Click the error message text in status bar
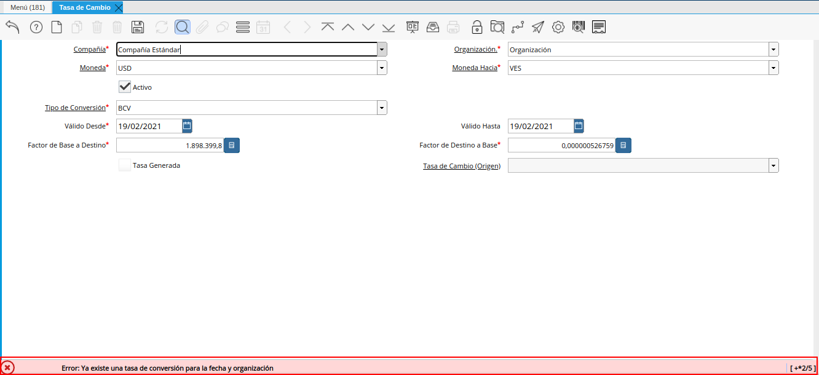819x375 pixels. pyautogui.click(x=167, y=368)
